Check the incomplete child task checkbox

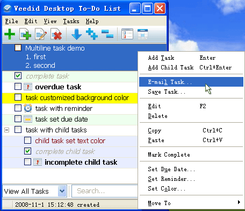click(27, 162)
